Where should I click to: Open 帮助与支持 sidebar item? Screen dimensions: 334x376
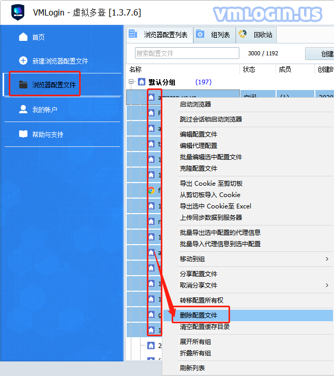click(x=48, y=134)
